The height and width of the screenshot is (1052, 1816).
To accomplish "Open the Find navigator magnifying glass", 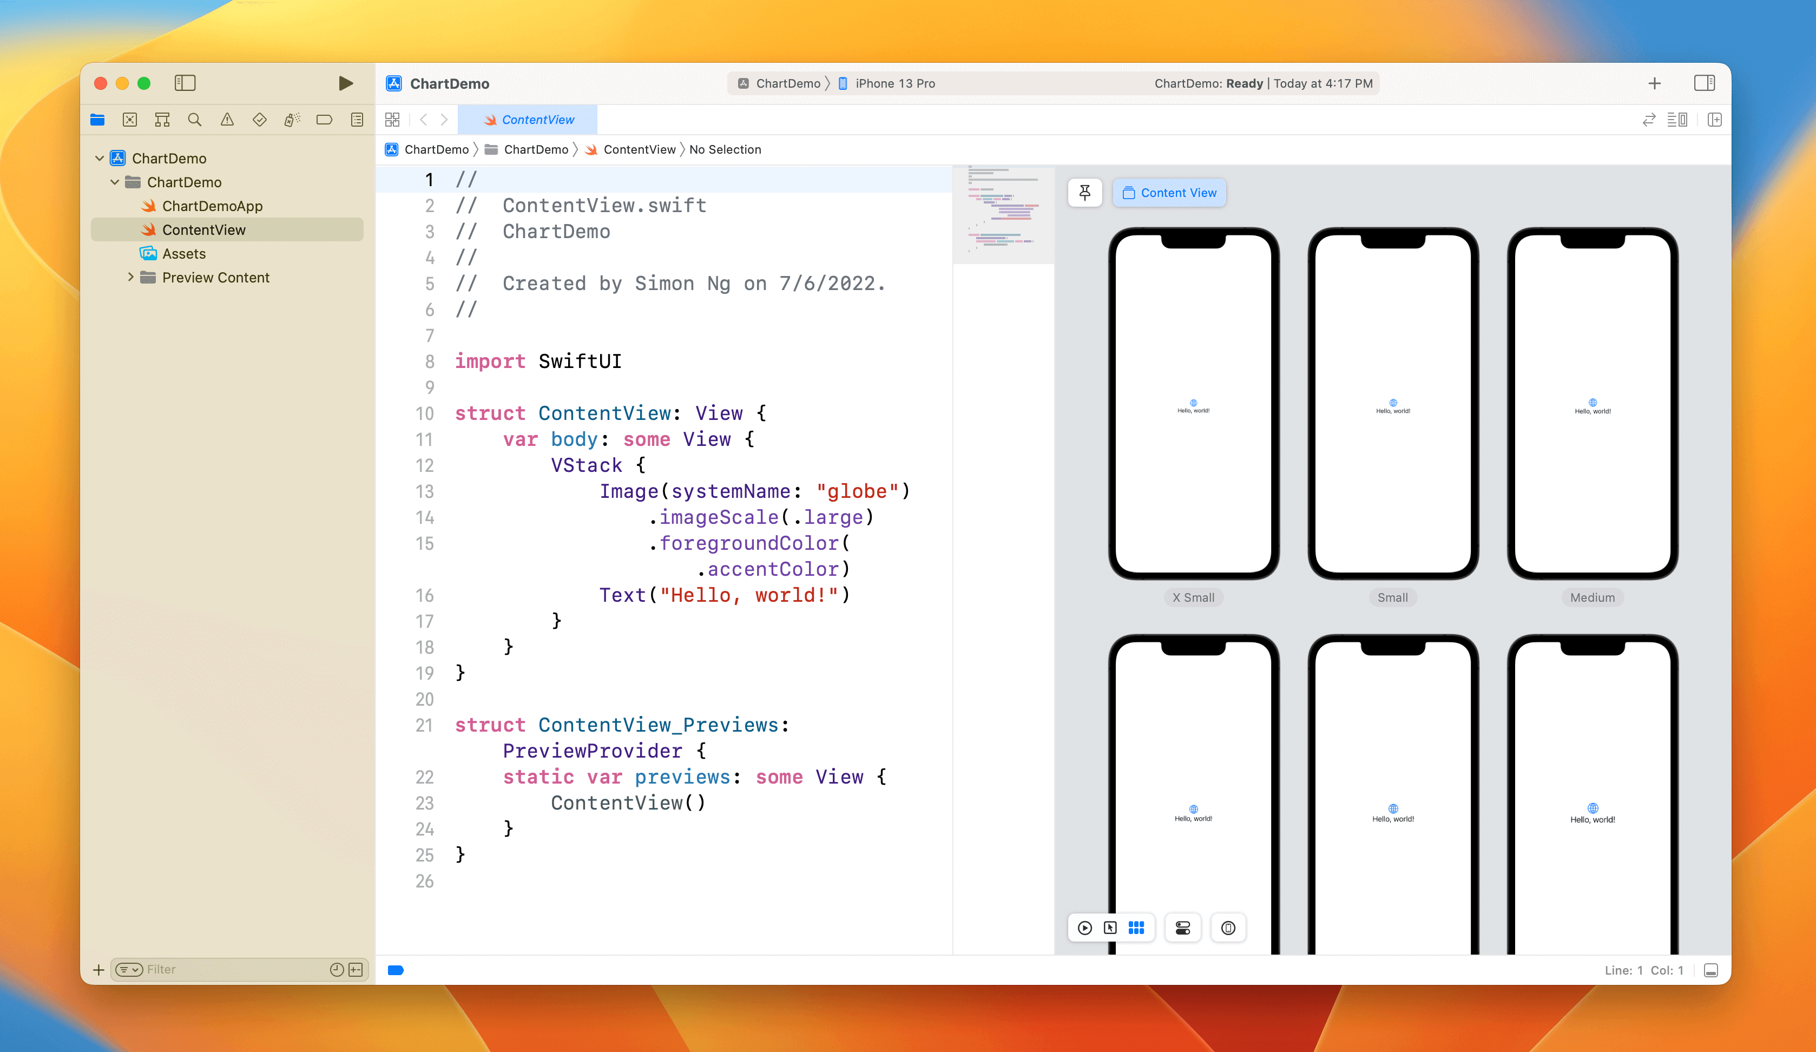I will 195,120.
